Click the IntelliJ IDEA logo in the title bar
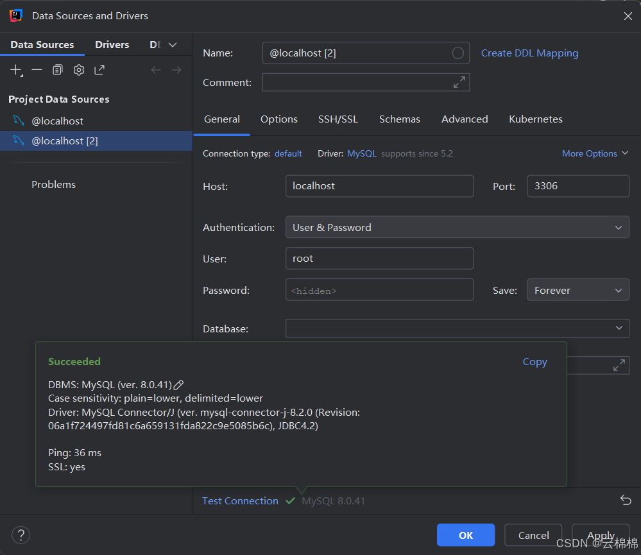 [x=16, y=15]
